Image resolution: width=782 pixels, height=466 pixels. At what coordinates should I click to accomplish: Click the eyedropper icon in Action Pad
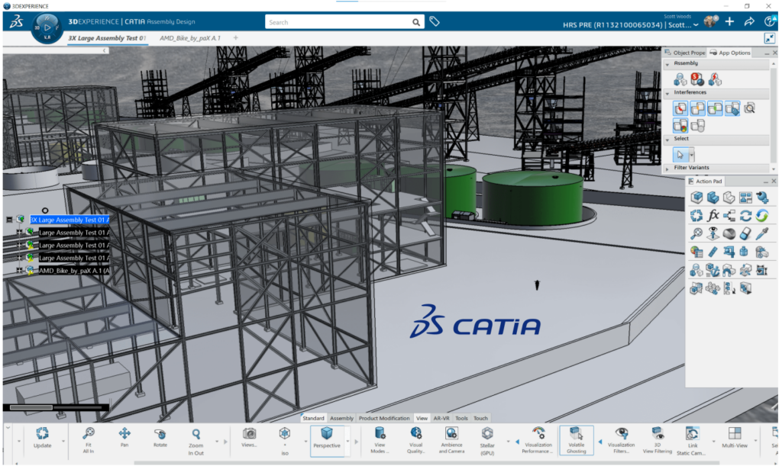pyautogui.click(x=762, y=233)
